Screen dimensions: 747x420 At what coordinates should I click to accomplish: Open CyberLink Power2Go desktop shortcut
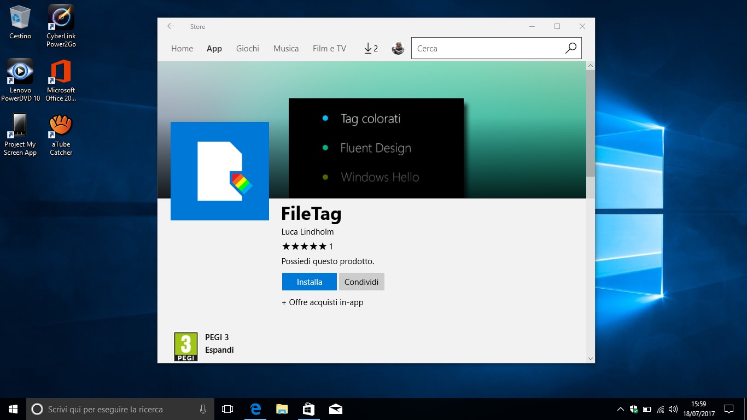tap(61, 26)
